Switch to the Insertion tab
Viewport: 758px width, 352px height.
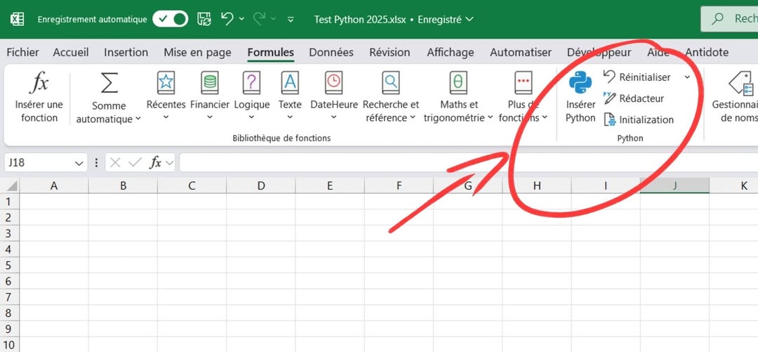point(126,52)
